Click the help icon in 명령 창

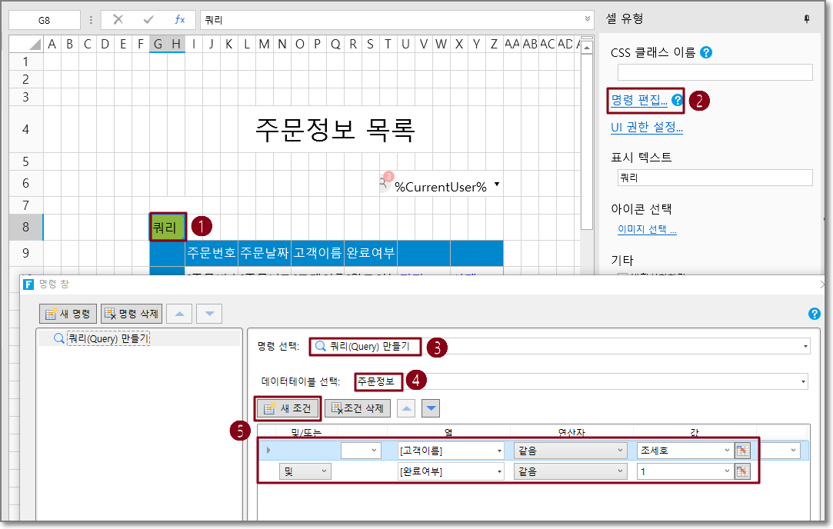coord(815,314)
